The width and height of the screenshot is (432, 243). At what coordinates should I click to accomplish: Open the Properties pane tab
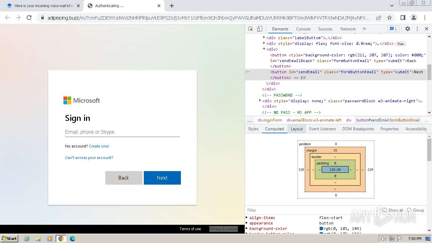click(x=389, y=129)
